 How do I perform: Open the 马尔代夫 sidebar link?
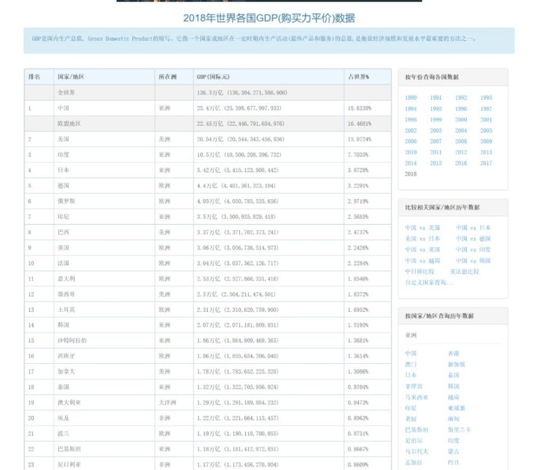coord(417,452)
